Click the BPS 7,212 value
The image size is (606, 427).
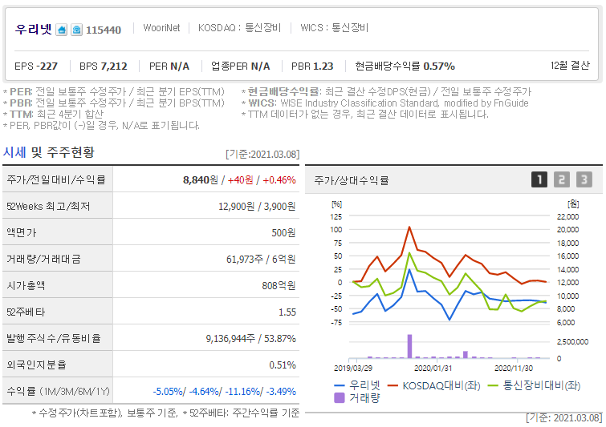104,66
